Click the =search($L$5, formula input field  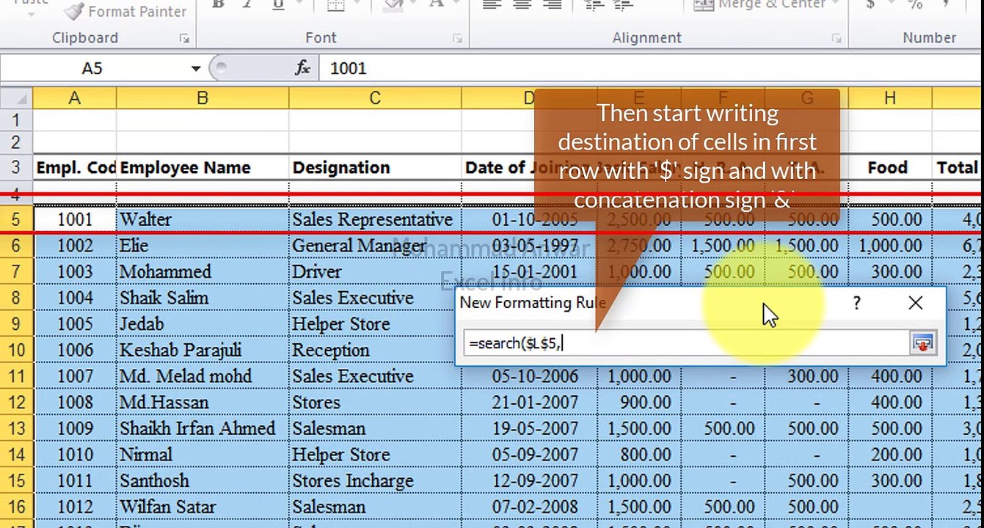(x=685, y=342)
